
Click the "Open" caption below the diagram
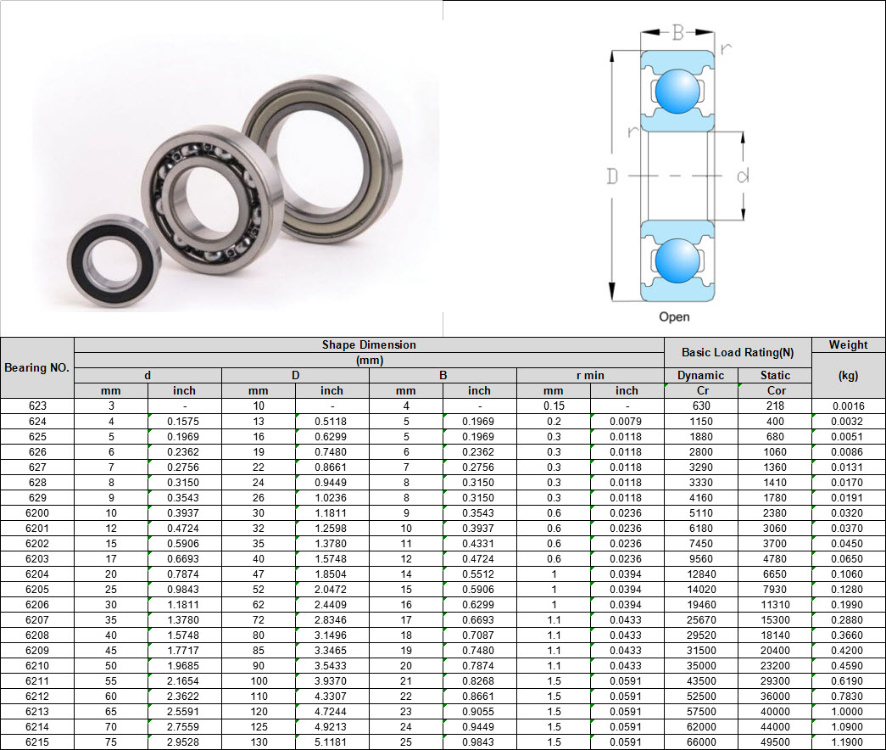click(674, 316)
